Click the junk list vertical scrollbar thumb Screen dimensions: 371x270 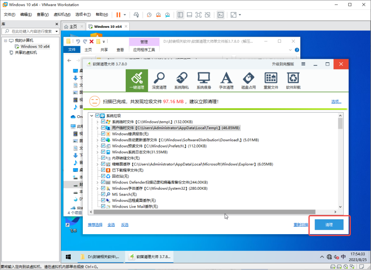(x=340, y=123)
